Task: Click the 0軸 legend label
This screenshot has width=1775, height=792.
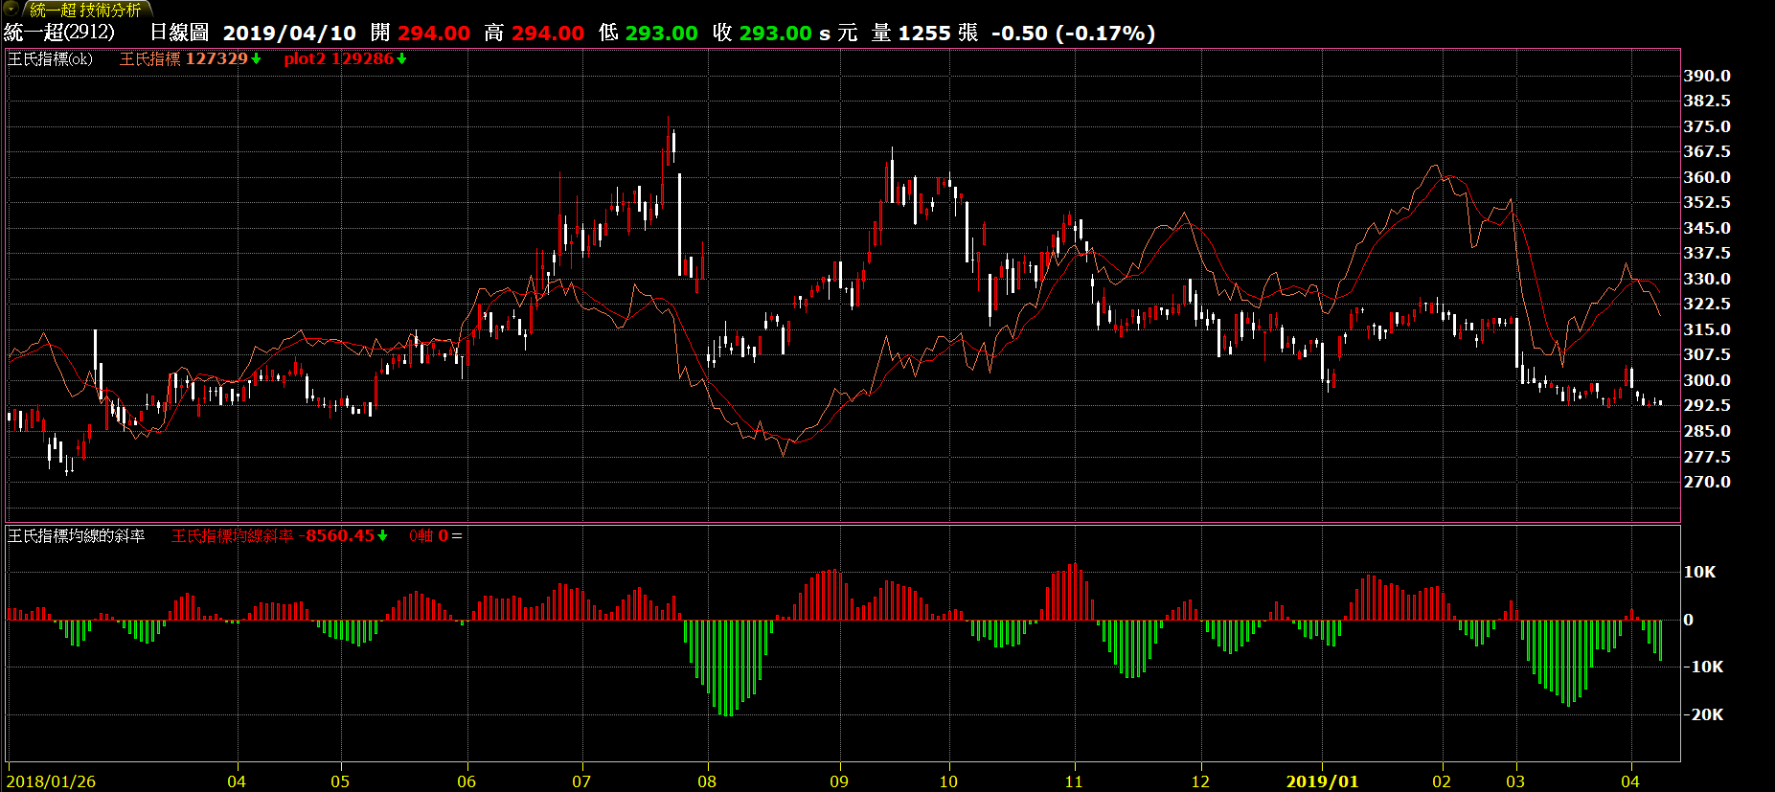Action: [x=421, y=536]
